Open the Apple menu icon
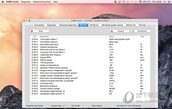 click(3, 2)
